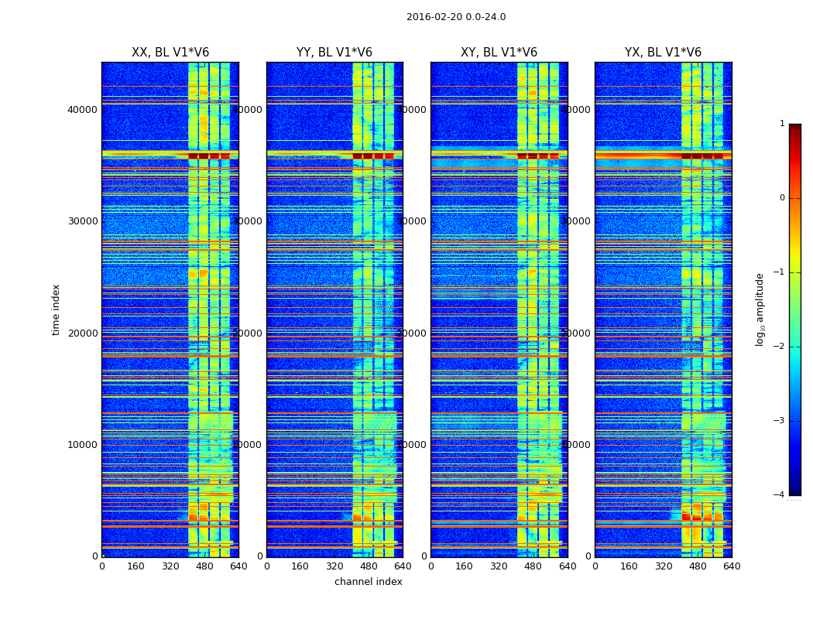Click the dark red band in the YX spectrogram

pyautogui.click(x=702, y=156)
